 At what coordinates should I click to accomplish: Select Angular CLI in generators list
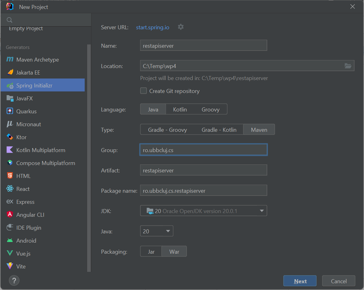coord(43,215)
